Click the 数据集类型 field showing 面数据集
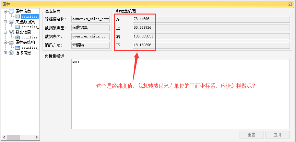This screenshot has width=296, height=142. coord(90,28)
